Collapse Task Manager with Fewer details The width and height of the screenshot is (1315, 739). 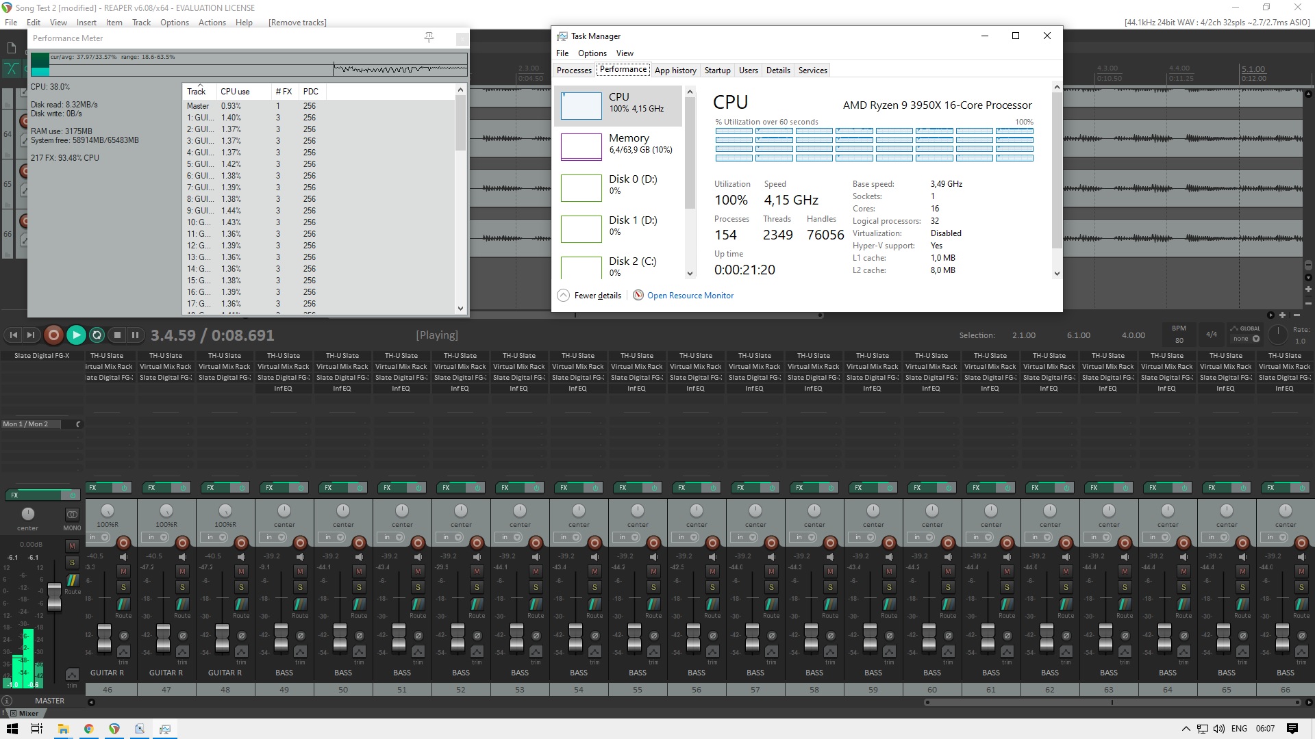(590, 296)
